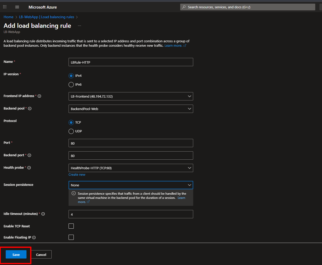Open the Backend pool dropdown
Screen dimensions: 322x265
[131, 109]
